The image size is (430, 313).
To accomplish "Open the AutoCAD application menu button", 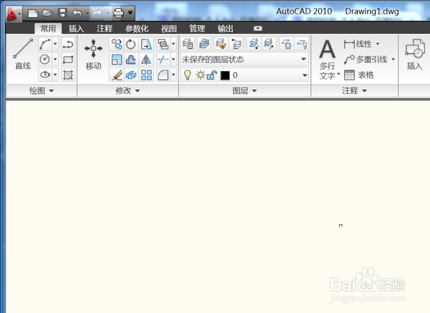I will click(13, 13).
